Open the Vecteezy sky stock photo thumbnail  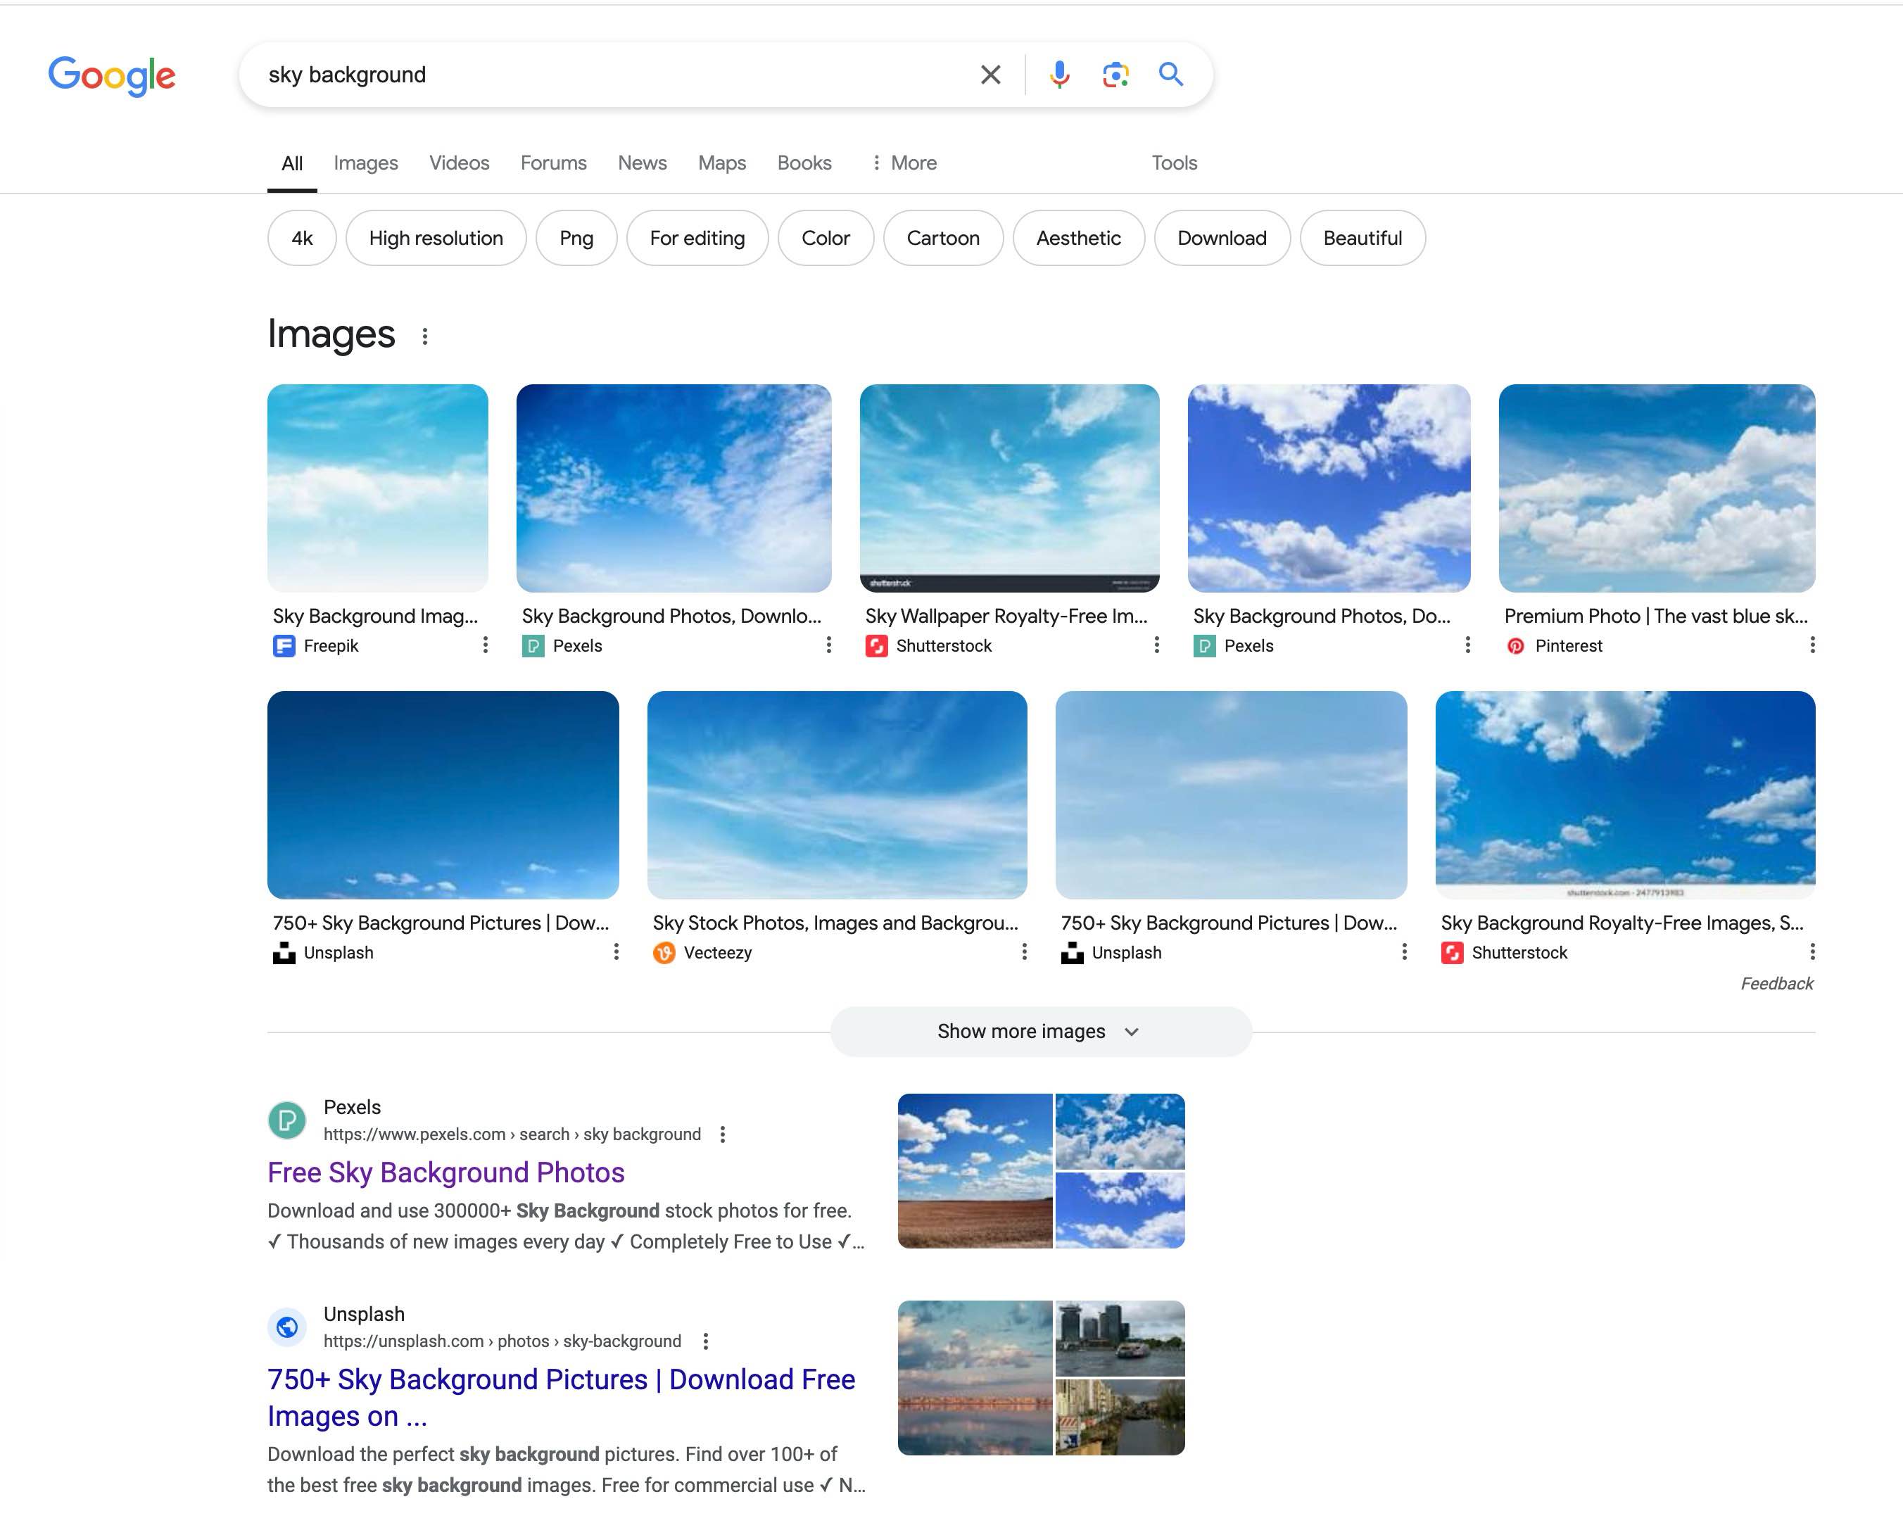click(837, 795)
